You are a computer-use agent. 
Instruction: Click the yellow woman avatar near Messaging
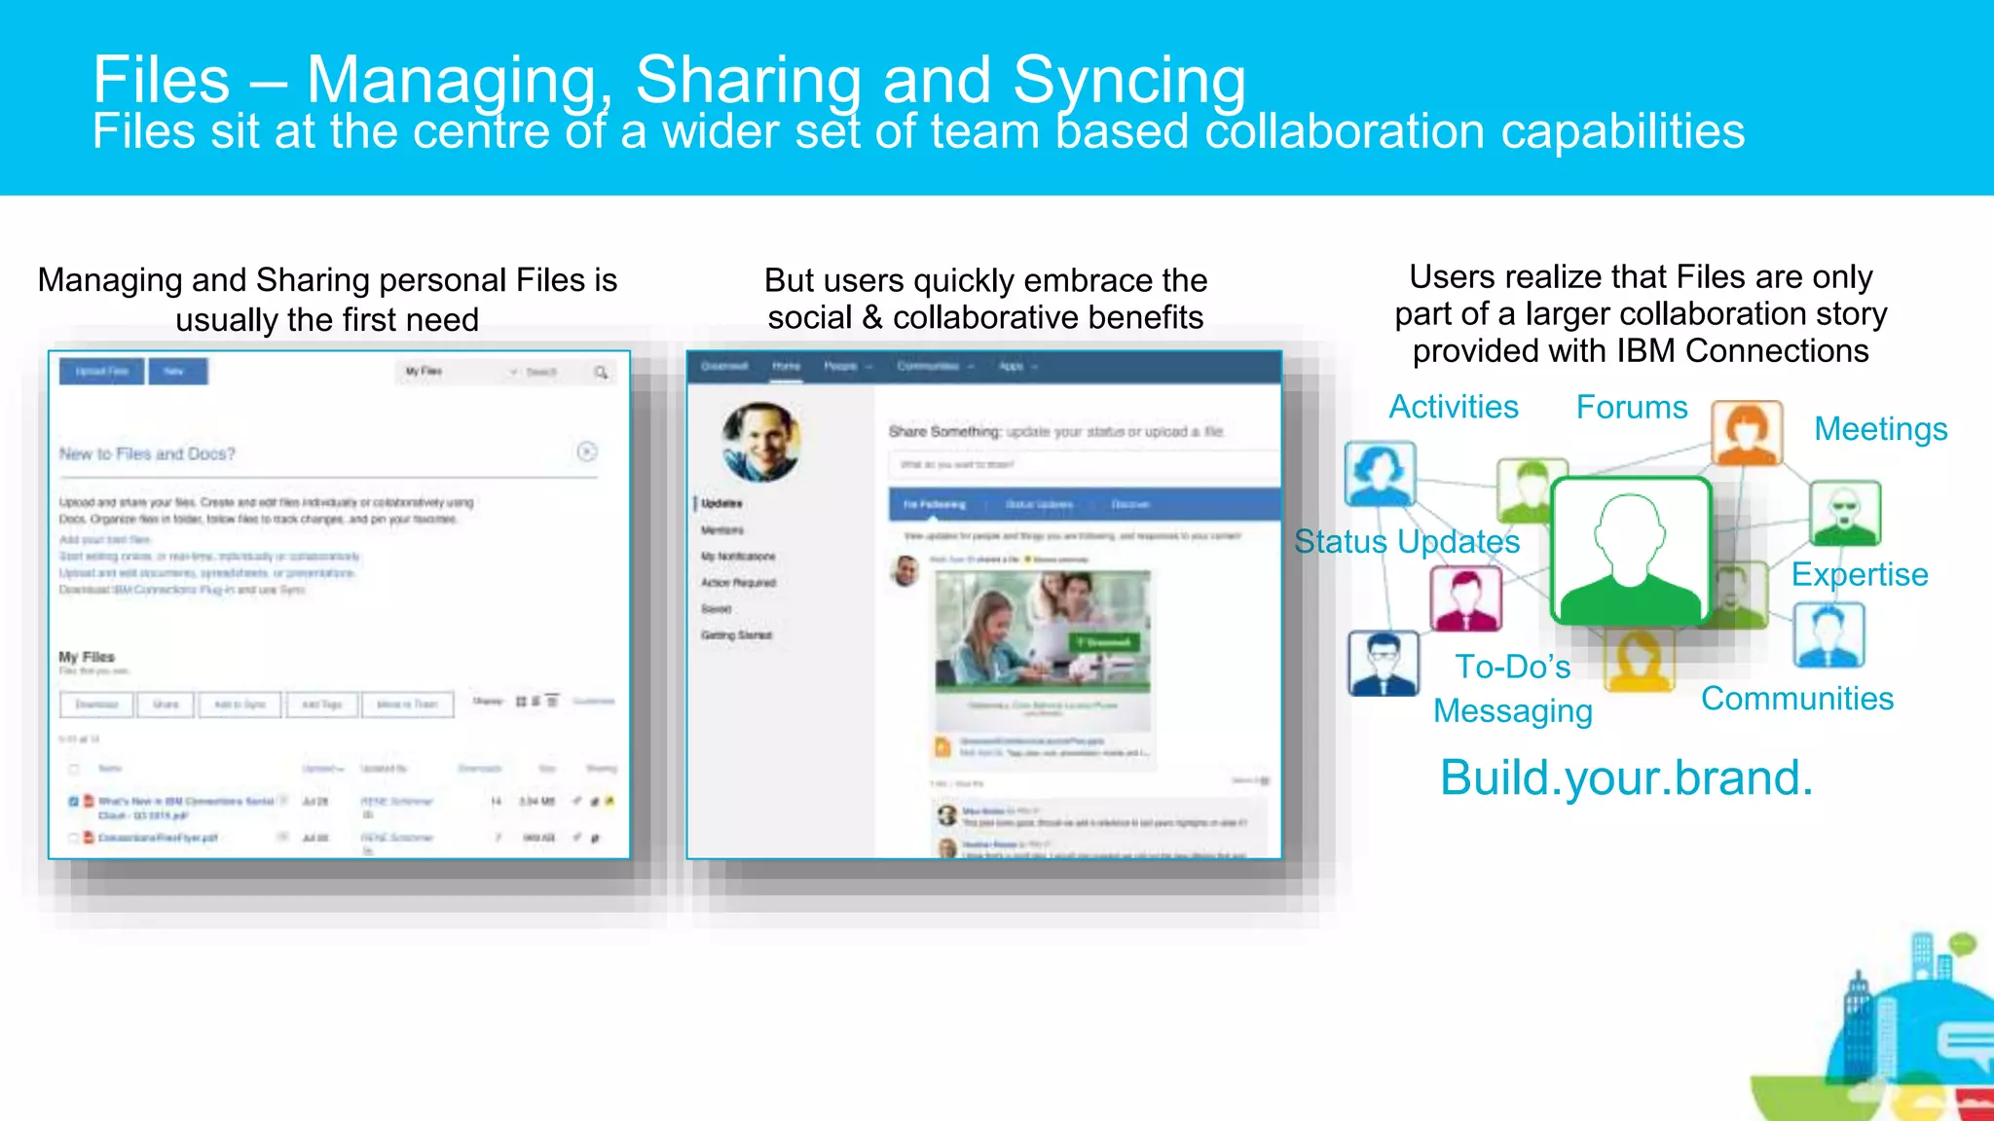pyautogui.click(x=1639, y=660)
